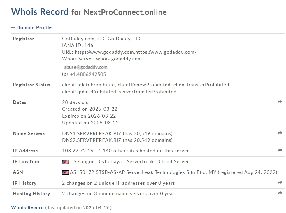Click the IP Location row label

26,162
